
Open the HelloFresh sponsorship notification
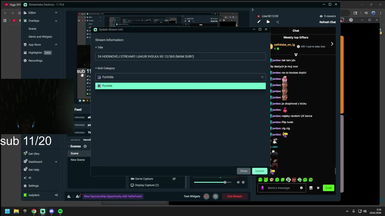click(113, 196)
